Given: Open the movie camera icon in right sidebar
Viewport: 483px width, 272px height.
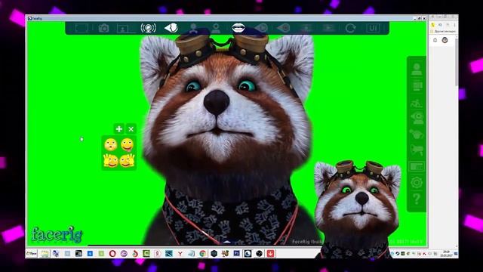Looking at the screenshot, I should [x=417, y=150].
